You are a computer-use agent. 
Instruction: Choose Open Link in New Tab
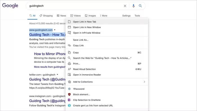click(107, 22)
